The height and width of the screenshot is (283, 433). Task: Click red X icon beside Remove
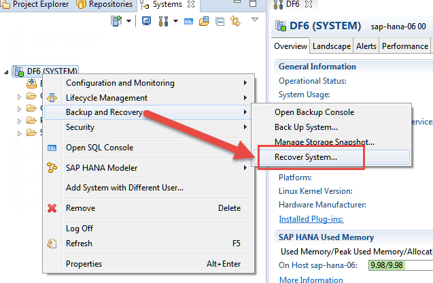point(52,208)
